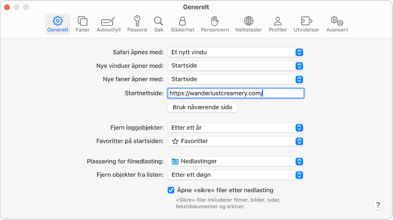Expand the Plassering for filnedlasting dropdown
This screenshot has height=220, width=393.
click(x=236, y=161)
